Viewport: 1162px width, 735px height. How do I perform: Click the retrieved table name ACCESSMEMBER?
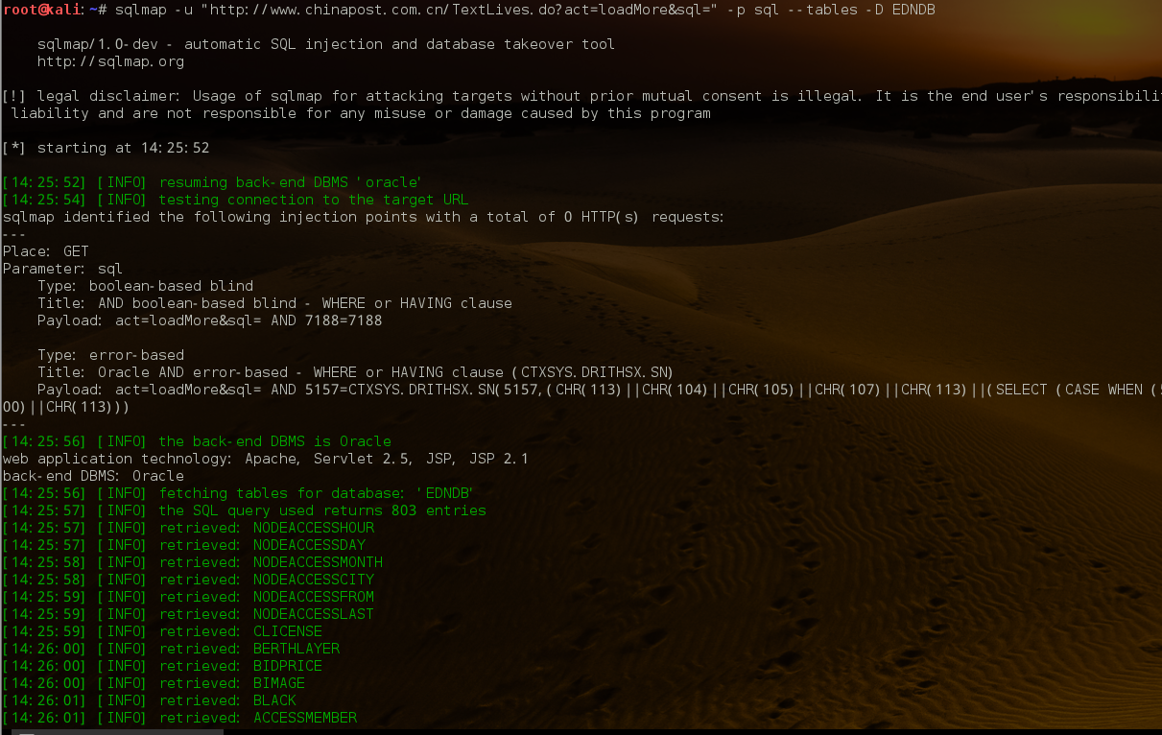pyautogui.click(x=305, y=718)
